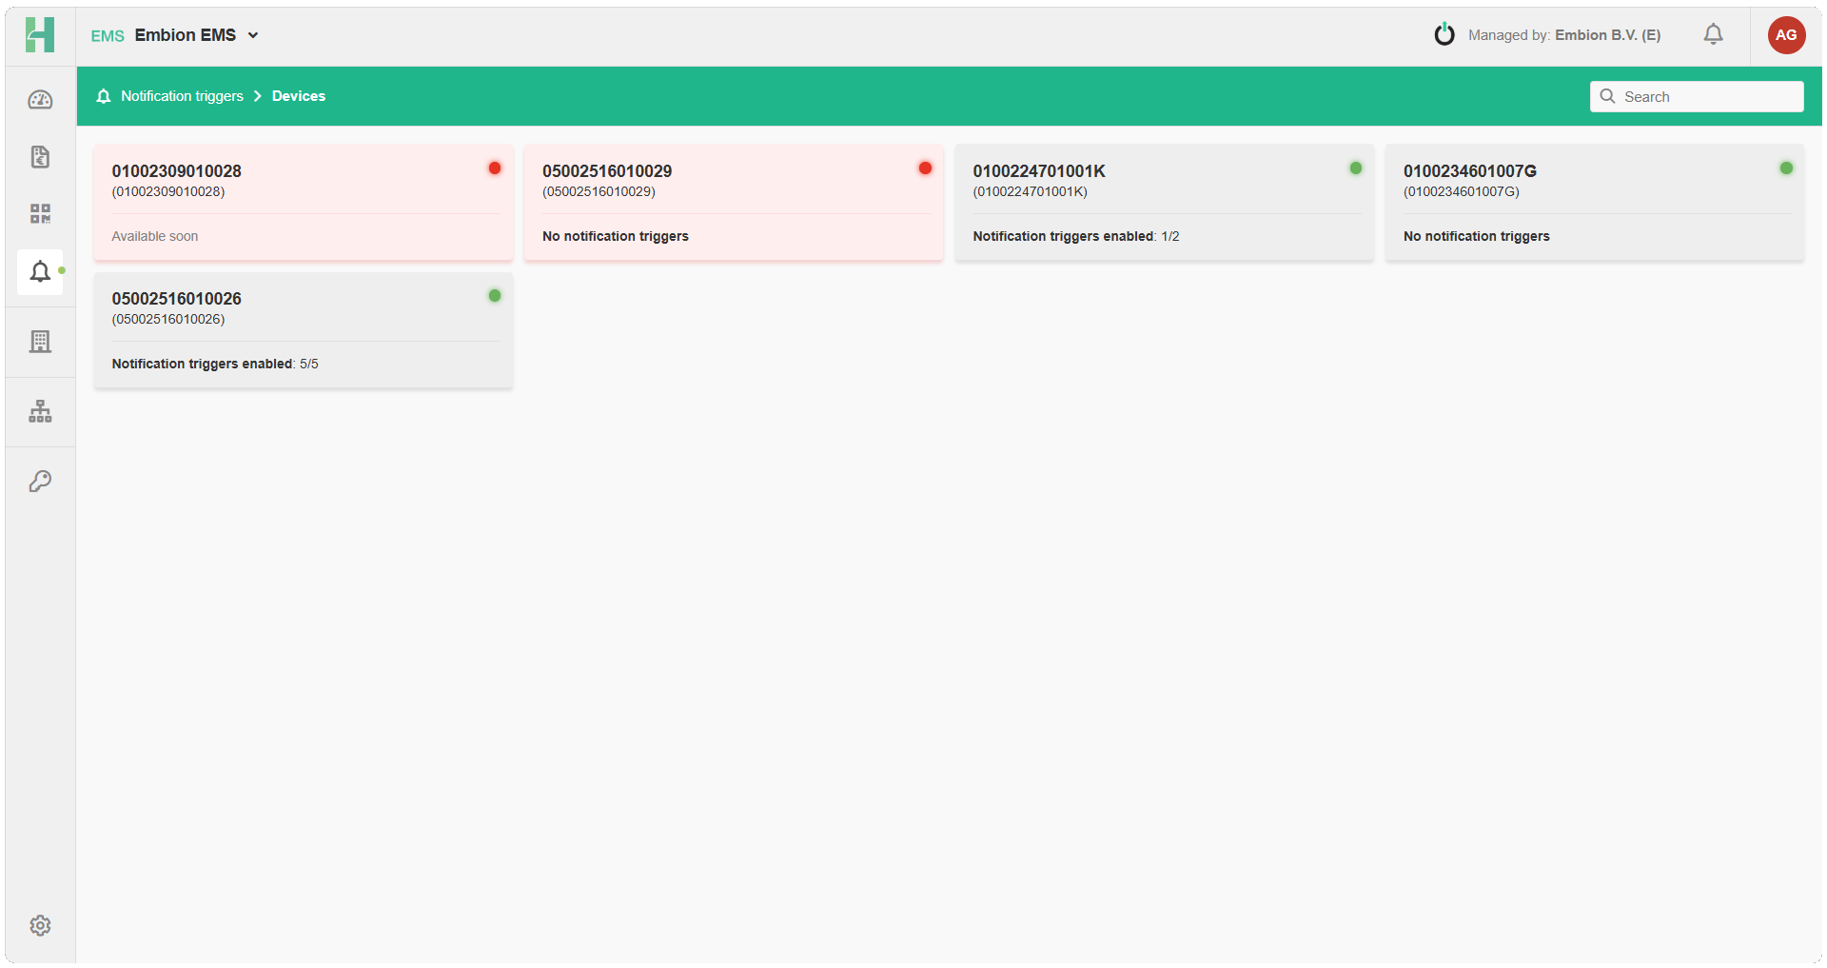Expand the Embion EMS dropdown
The width and height of the screenshot is (1827, 968).
[x=196, y=35]
